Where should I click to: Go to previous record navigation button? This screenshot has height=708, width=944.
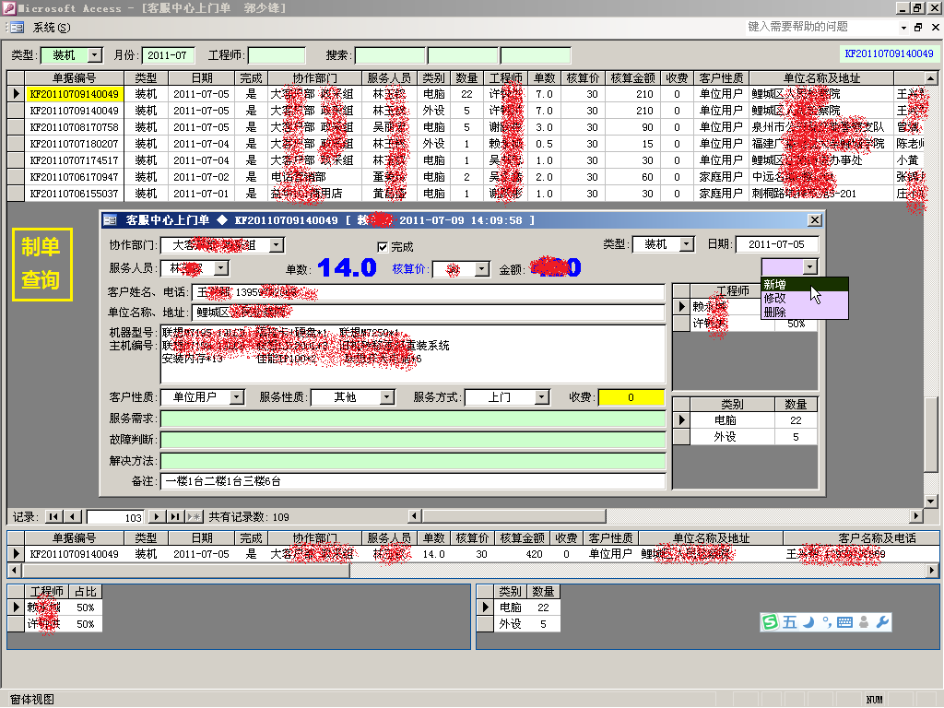tap(74, 517)
